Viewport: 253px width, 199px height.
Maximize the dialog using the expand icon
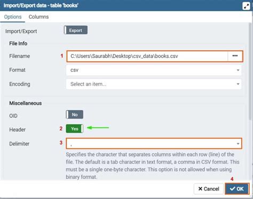point(246,6)
